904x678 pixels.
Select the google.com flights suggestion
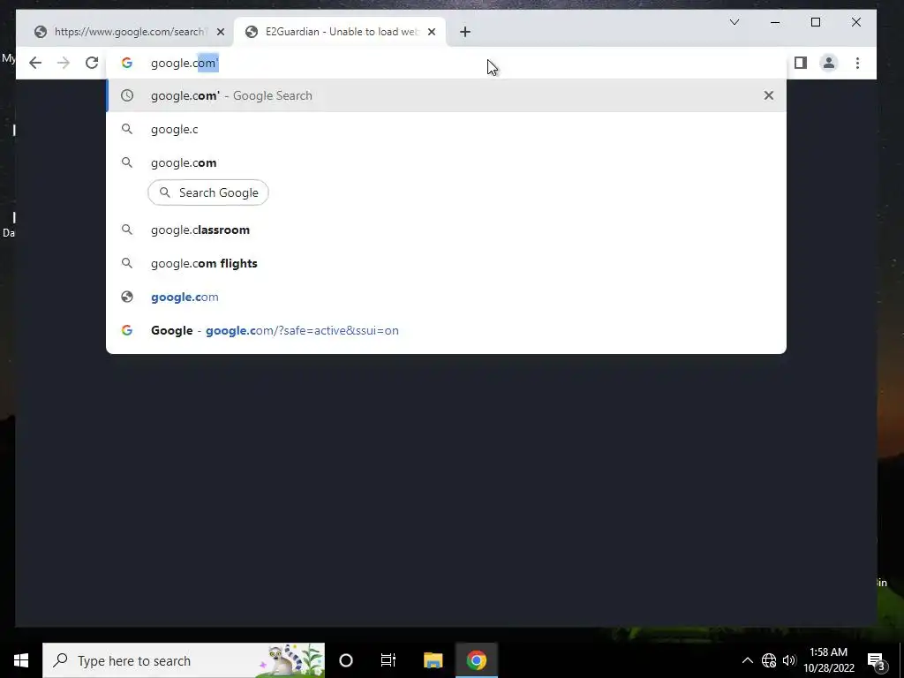[x=446, y=263]
